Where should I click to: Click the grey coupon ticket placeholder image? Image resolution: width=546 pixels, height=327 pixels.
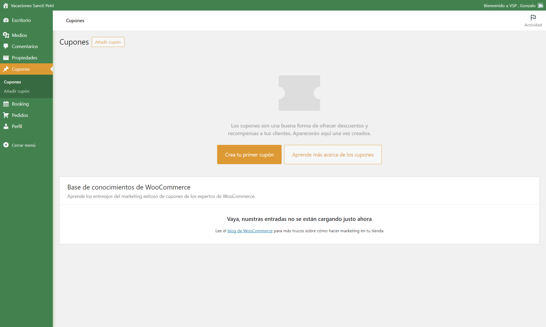(x=299, y=93)
